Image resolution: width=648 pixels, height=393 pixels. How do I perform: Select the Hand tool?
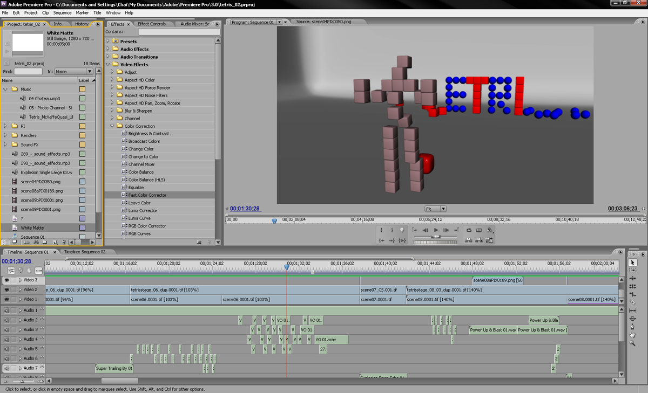633,335
